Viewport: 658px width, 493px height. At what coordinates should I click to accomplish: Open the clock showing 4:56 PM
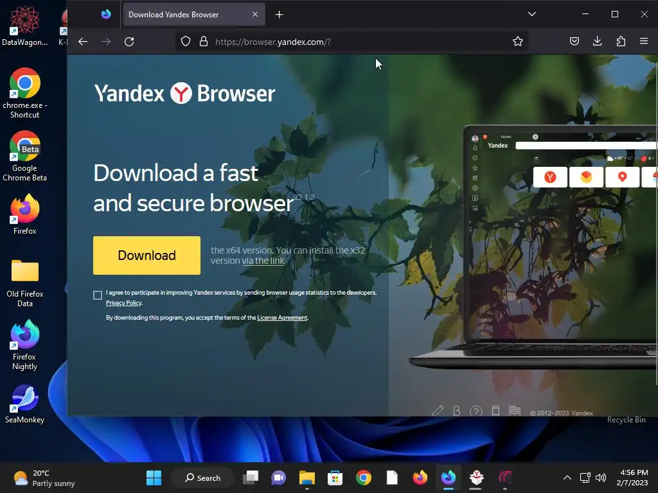[632, 478]
